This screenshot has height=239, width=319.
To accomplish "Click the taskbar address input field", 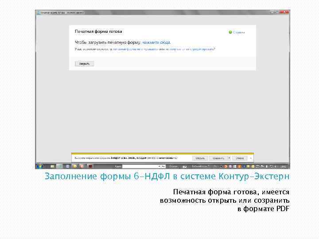I will 140,166.
